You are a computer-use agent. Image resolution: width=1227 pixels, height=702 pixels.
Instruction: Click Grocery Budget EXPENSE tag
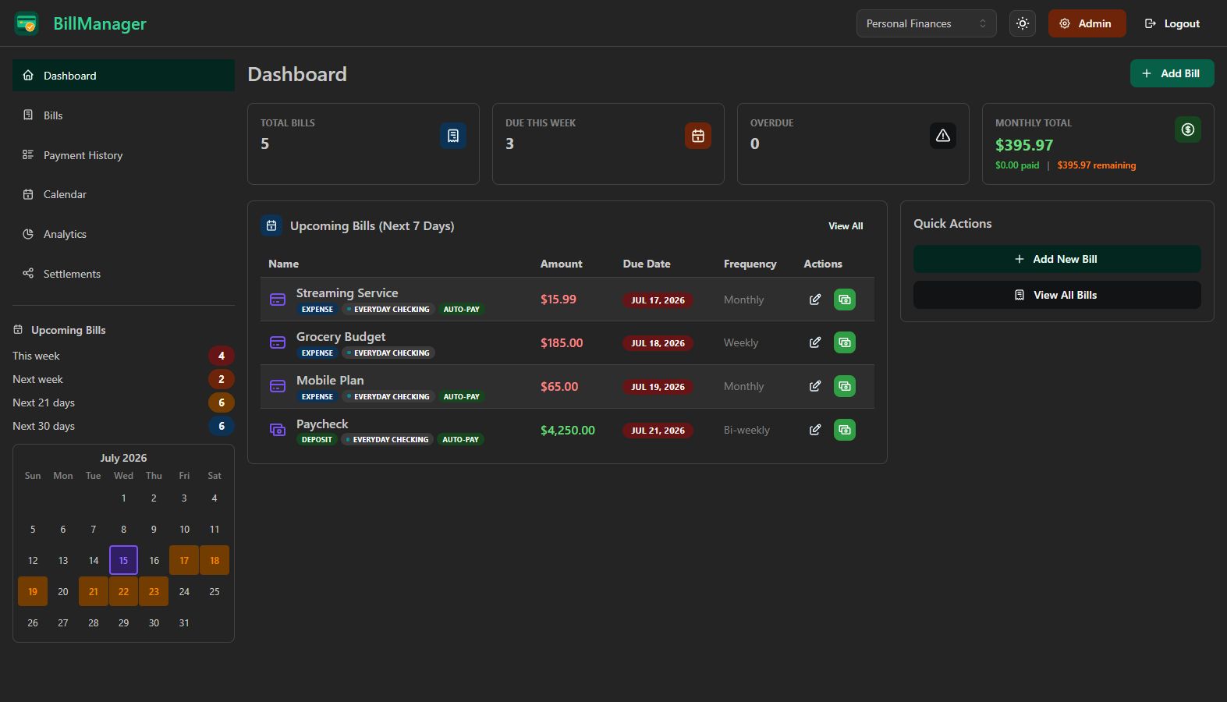317,353
